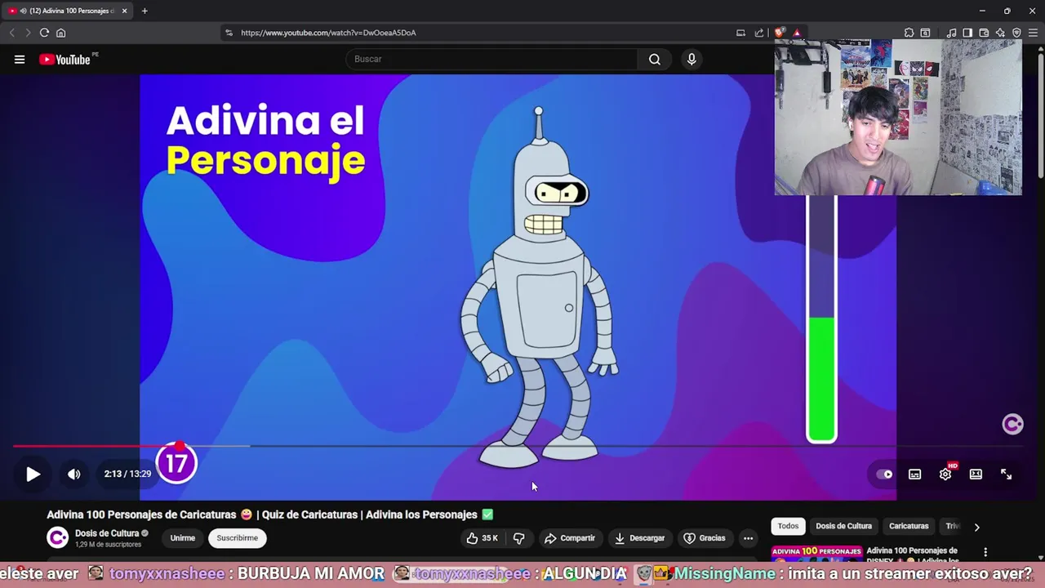Click the share page icon in address bar
Viewport: 1045px width, 588px height.
pos(759,33)
